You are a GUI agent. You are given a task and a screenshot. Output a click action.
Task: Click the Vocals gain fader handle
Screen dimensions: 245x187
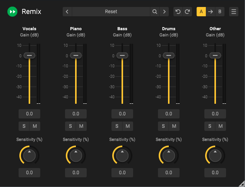click(29, 55)
